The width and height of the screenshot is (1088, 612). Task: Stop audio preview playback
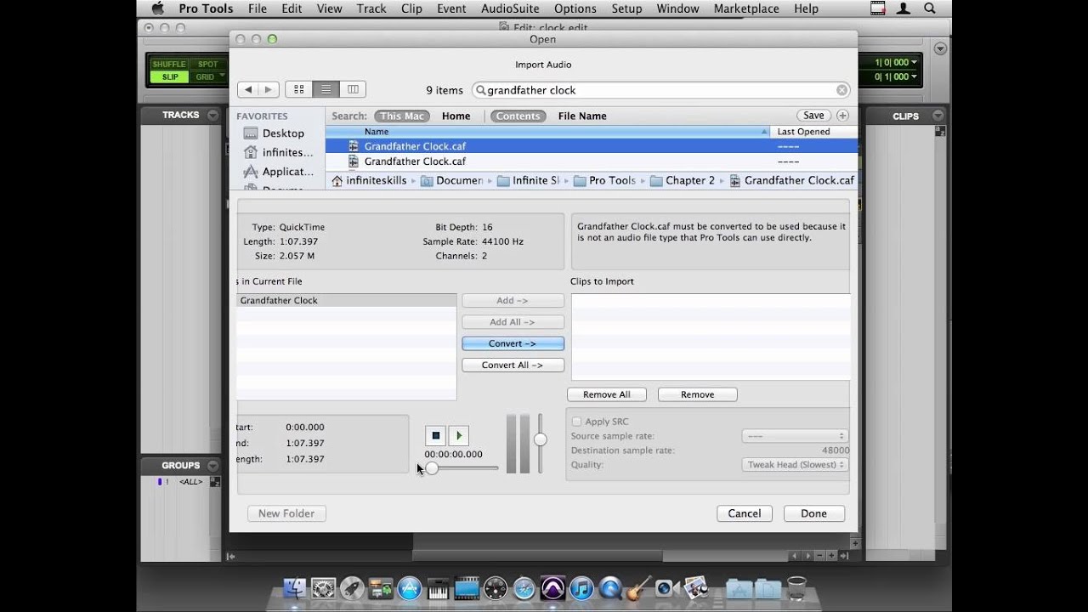point(436,435)
